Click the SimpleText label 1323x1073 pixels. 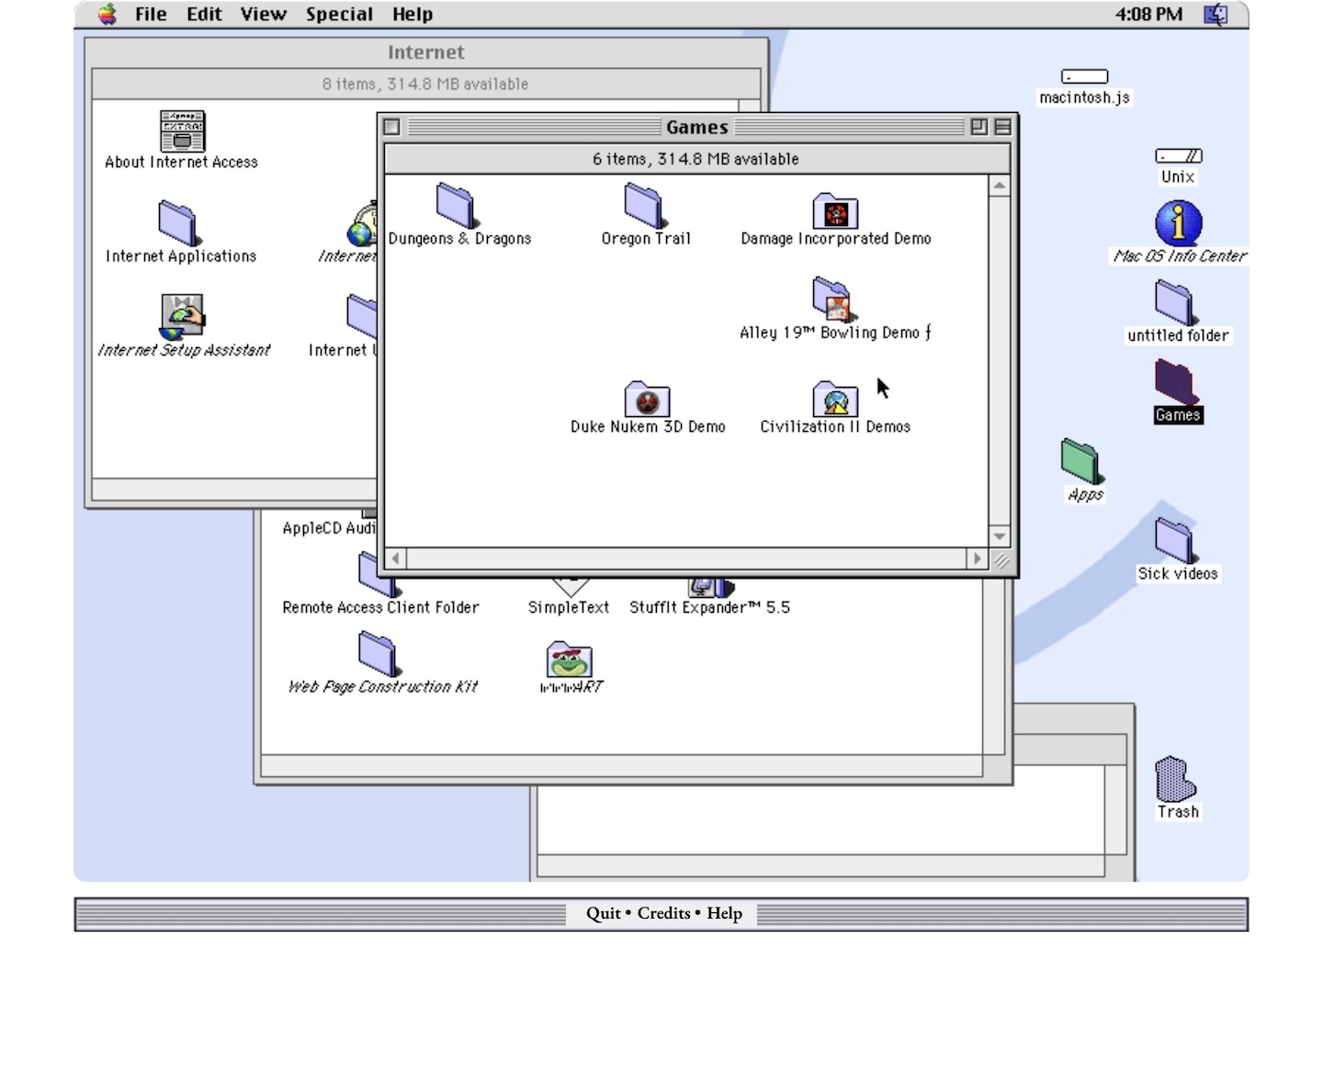[x=569, y=607]
